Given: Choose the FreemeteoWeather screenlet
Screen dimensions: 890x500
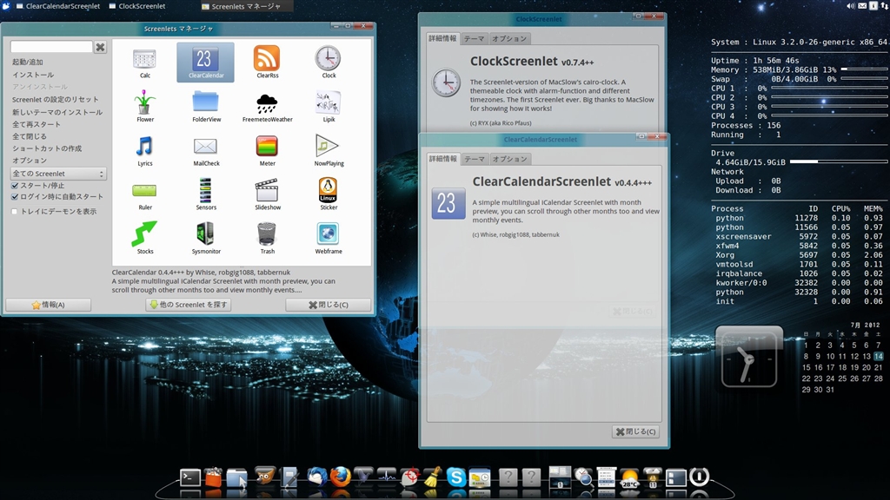Looking at the screenshot, I should click(x=267, y=105).
